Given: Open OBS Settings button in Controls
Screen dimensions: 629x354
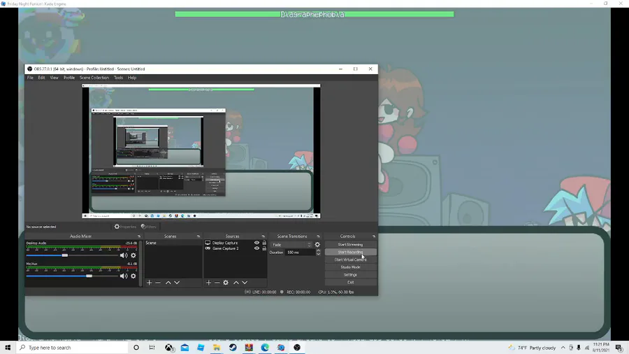Looking at the screenshot, I should (351, 275).
